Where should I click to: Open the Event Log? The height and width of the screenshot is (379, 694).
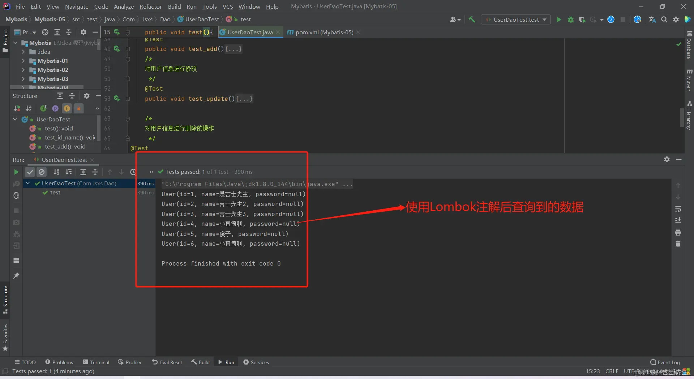point(665,362)
